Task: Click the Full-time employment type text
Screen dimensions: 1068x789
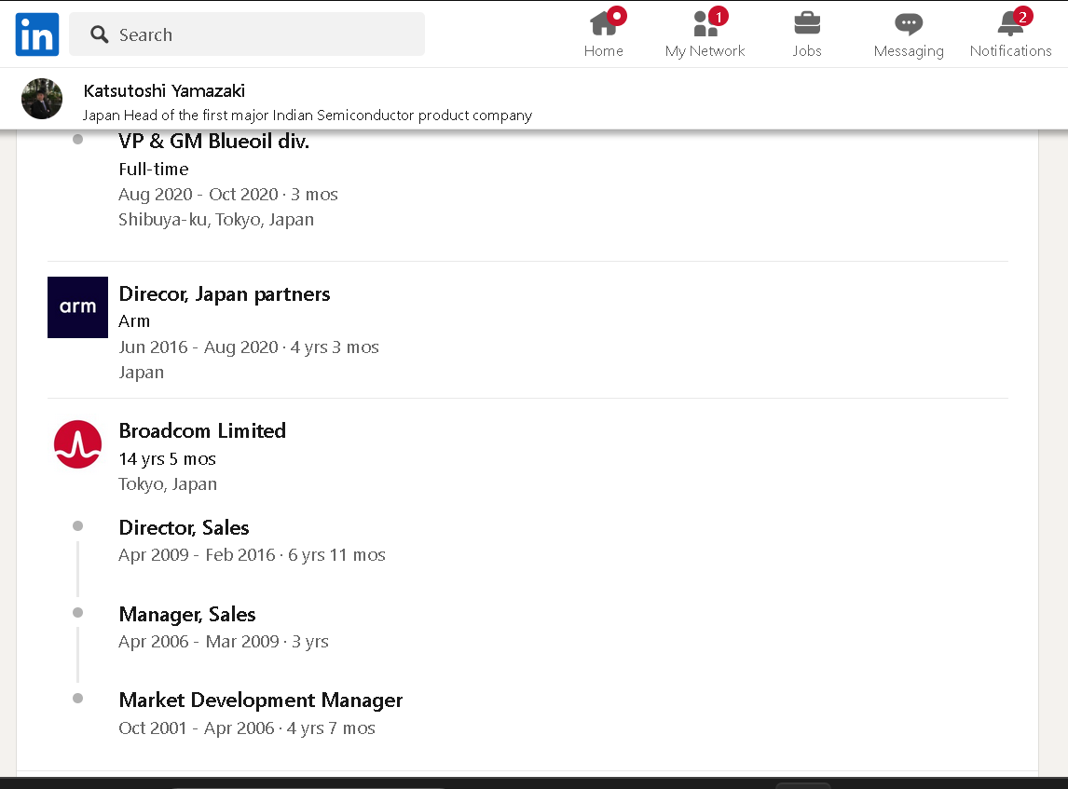Action: [153, 170]
